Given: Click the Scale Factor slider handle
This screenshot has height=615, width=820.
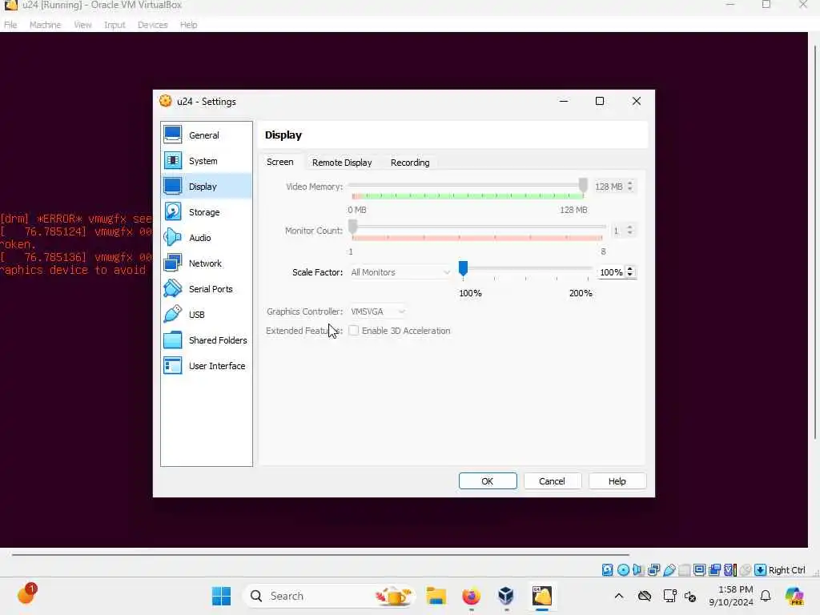Looking at the screenshot, I should tap(464, 268).
